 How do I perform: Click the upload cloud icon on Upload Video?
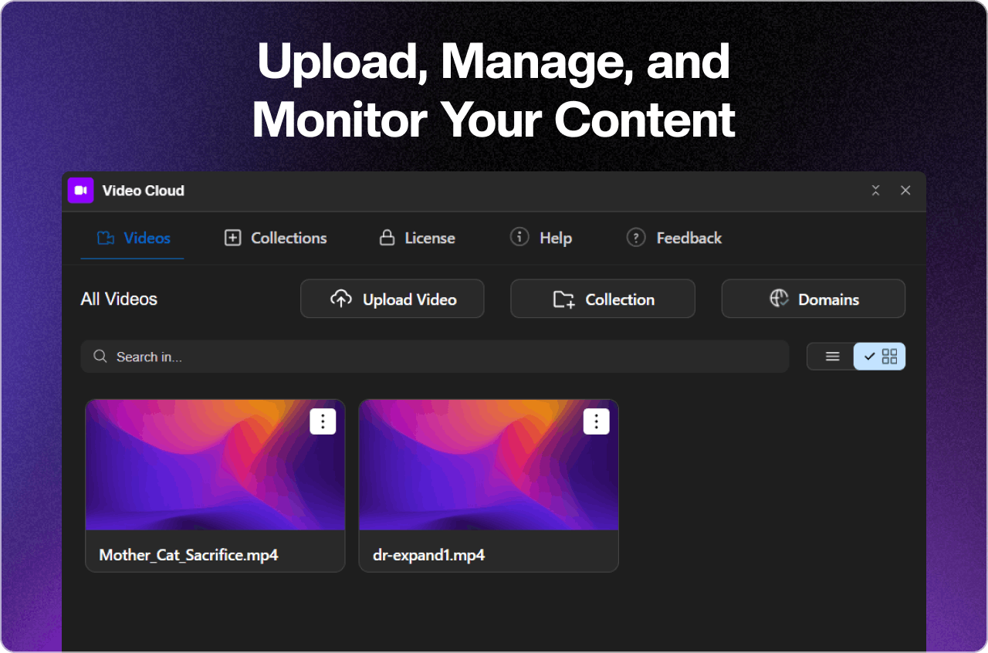(x=340, y=298)
